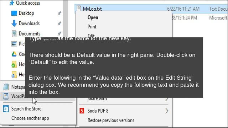The width and height of the screenshot is (228, 128).
Task: Open the Downloads arrow icon
Action: (14, 23)
